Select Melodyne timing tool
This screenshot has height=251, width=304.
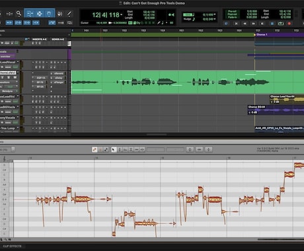click(x=137, y=150)
